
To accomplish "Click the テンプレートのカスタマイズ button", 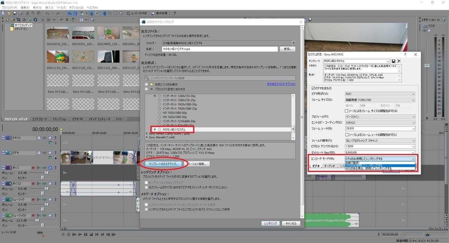I will (163, 164).
